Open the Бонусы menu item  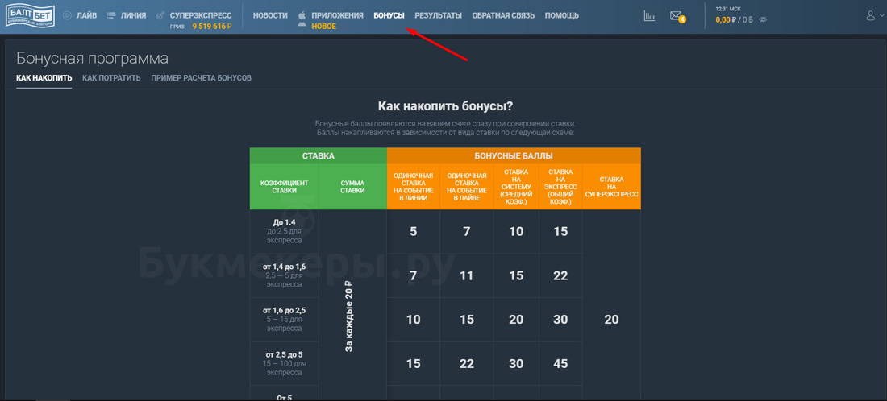tap(389, 15)
